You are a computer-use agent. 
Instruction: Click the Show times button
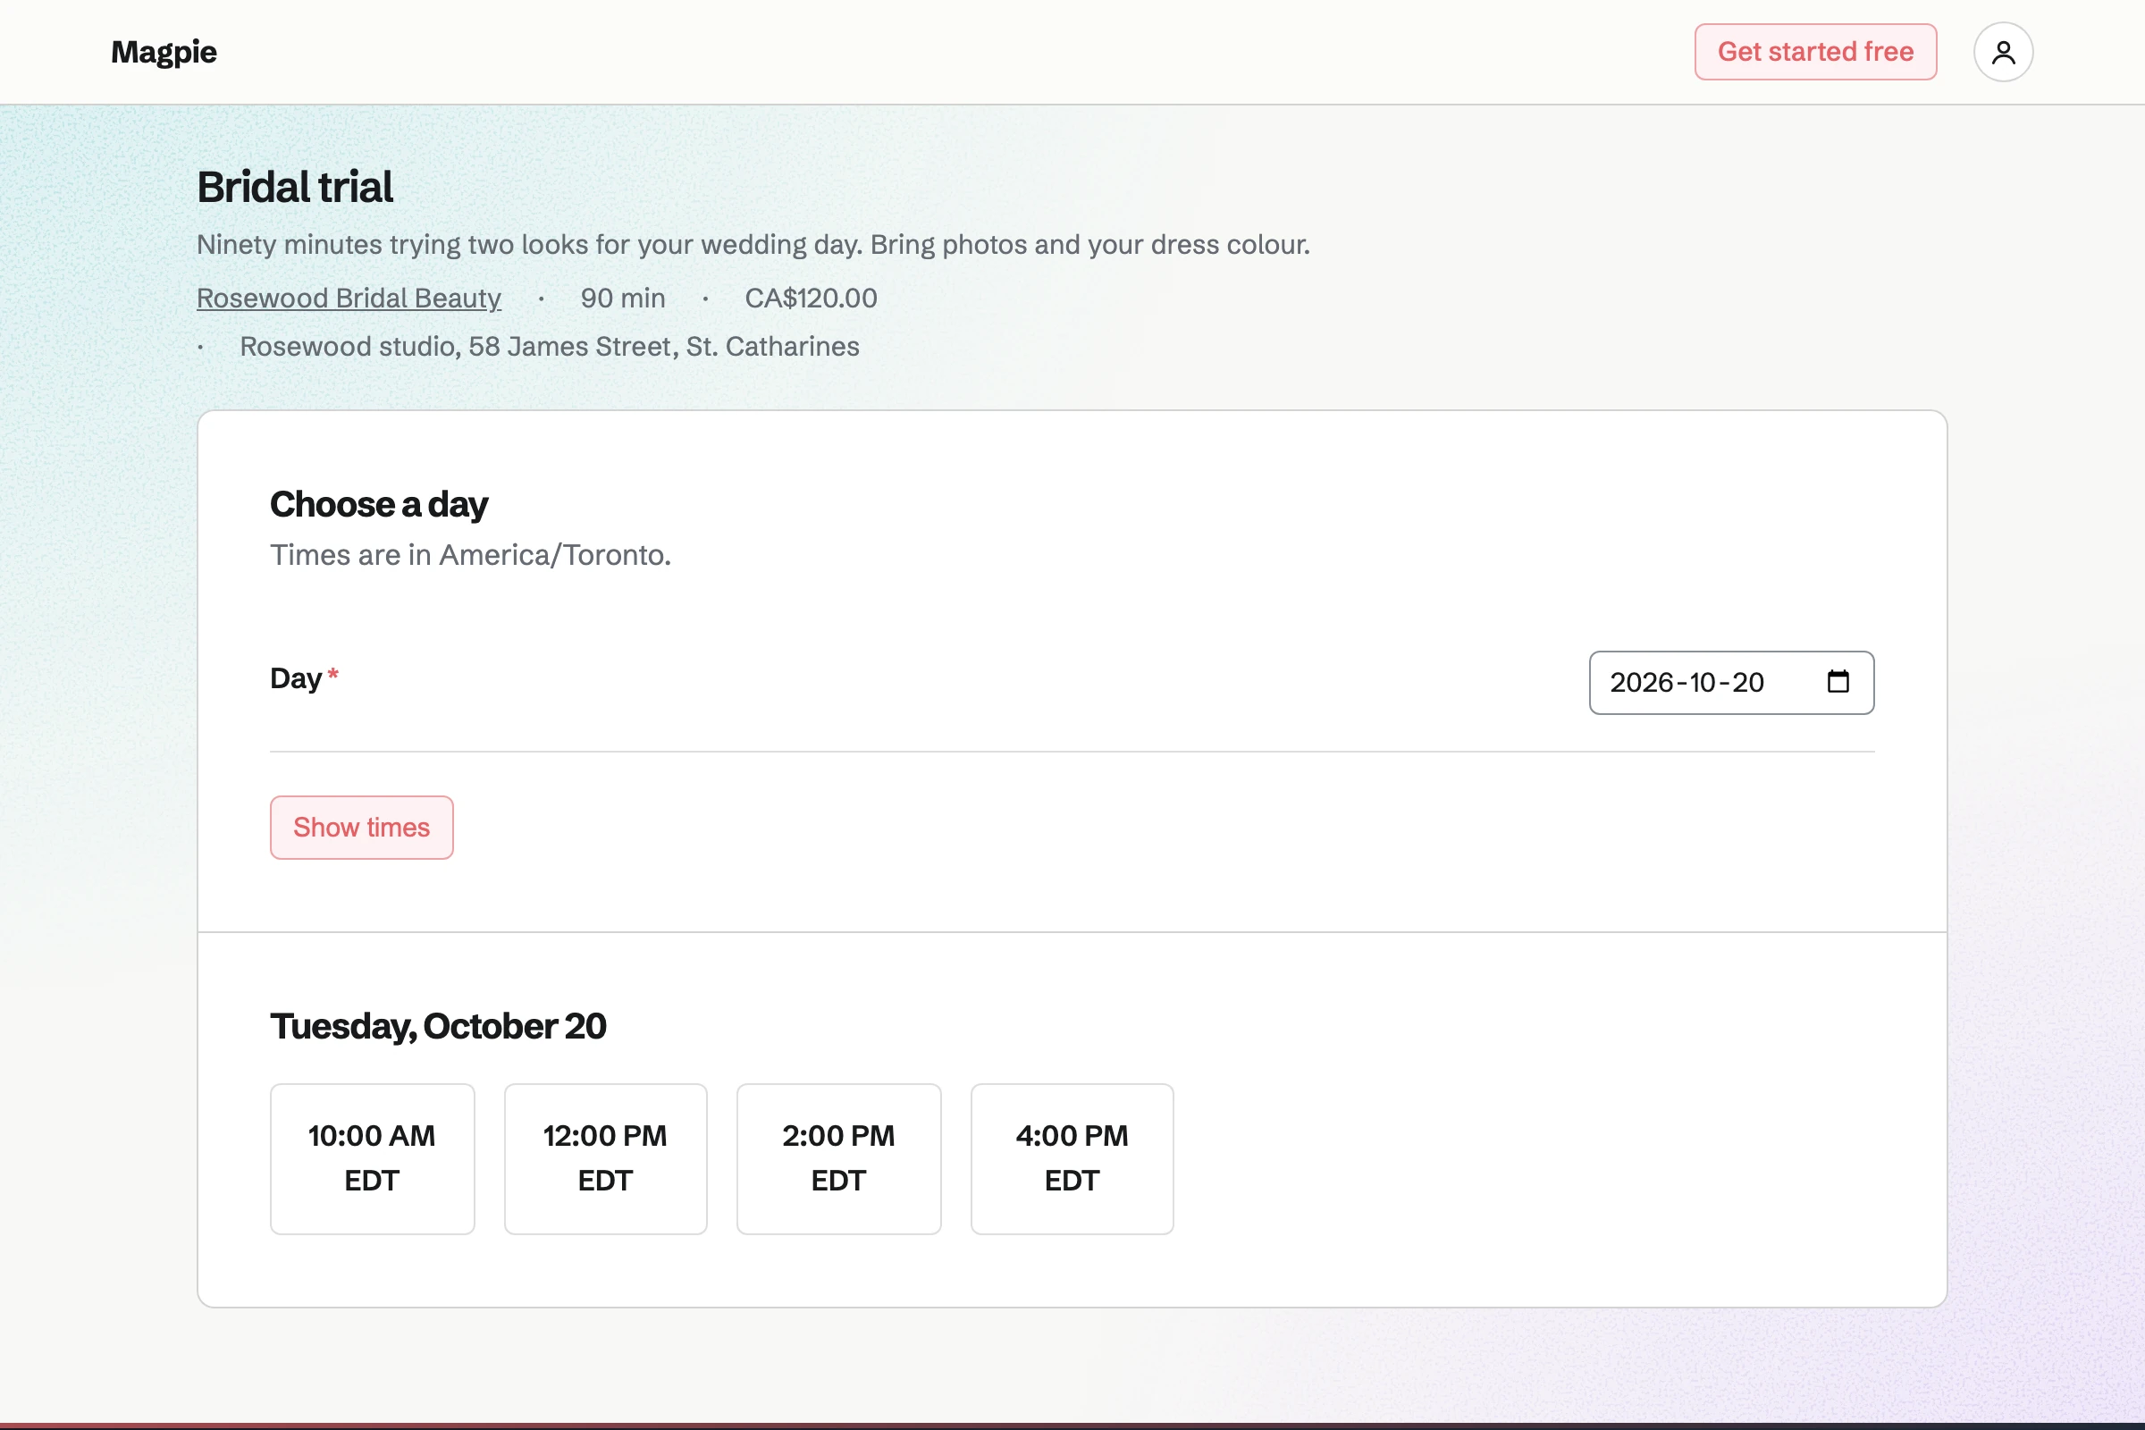361,828
